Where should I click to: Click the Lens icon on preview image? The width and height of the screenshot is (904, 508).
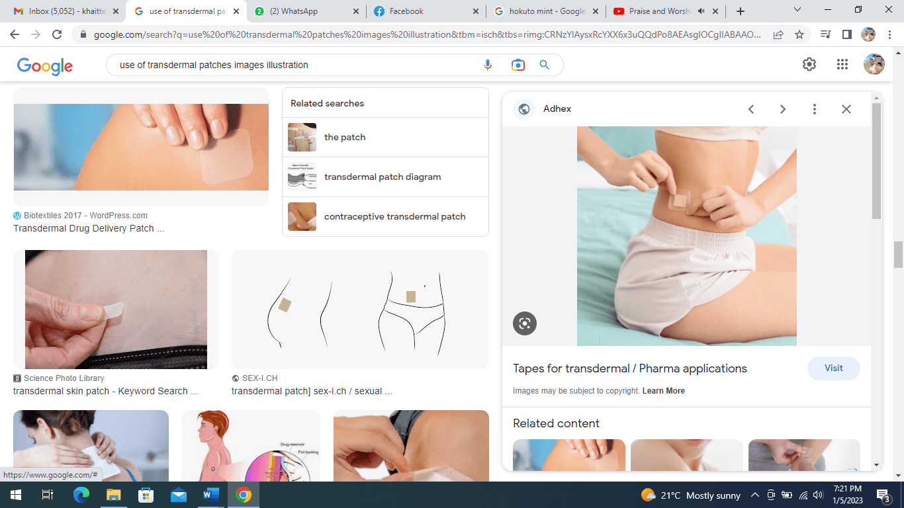click(525, 323)
